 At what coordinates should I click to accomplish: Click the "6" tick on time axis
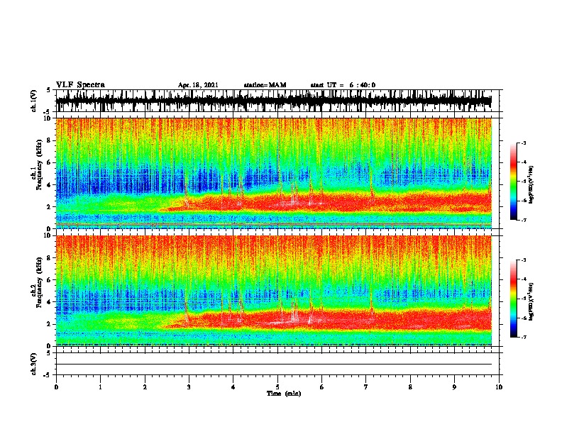tap(322, 387)
